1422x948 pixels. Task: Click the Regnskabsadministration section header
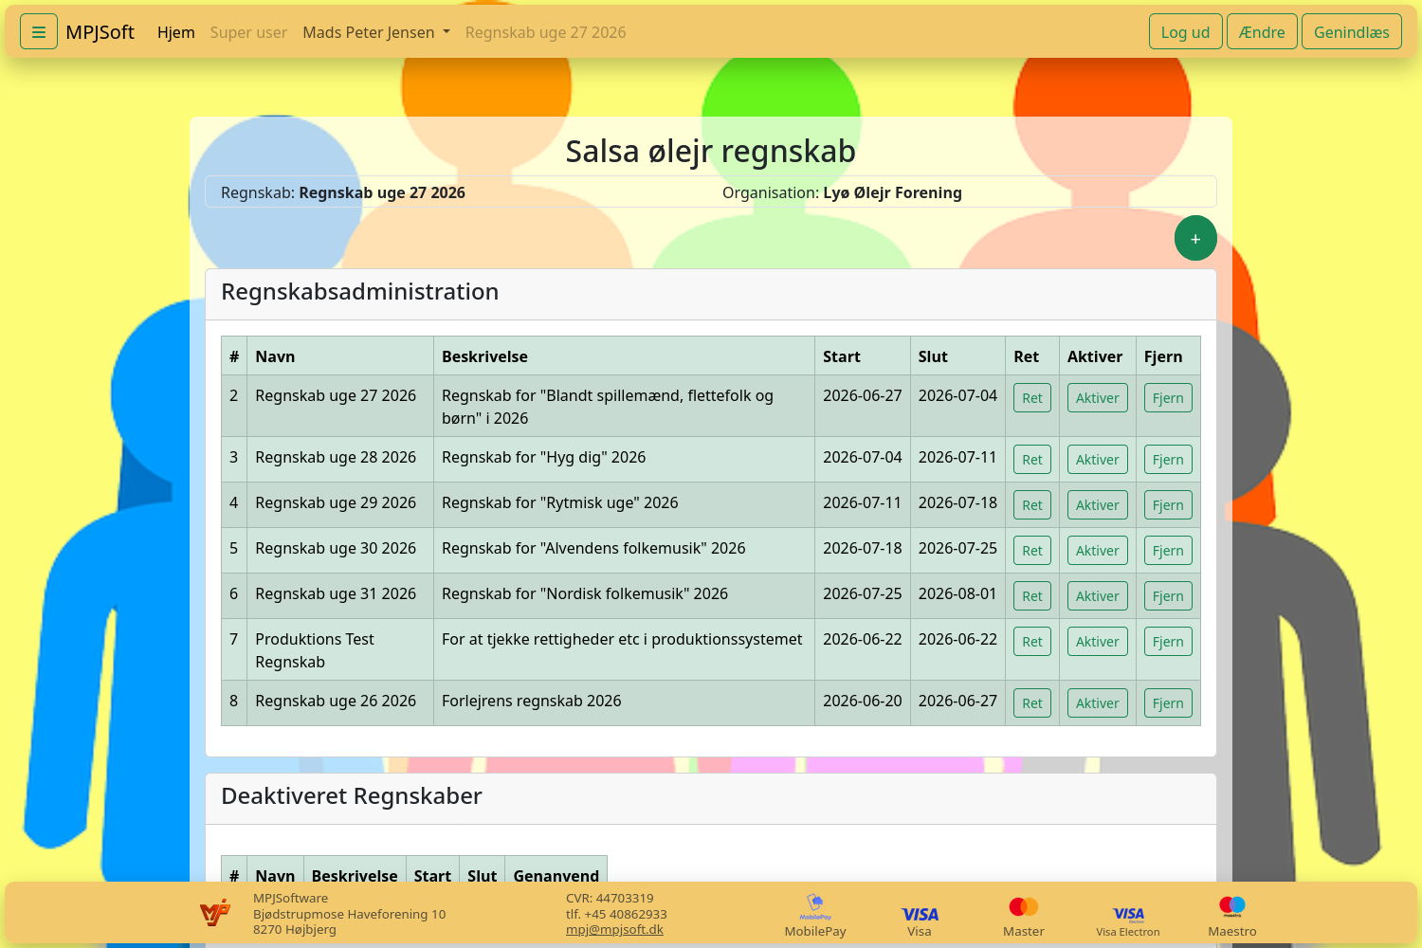(x=711, y=294)
